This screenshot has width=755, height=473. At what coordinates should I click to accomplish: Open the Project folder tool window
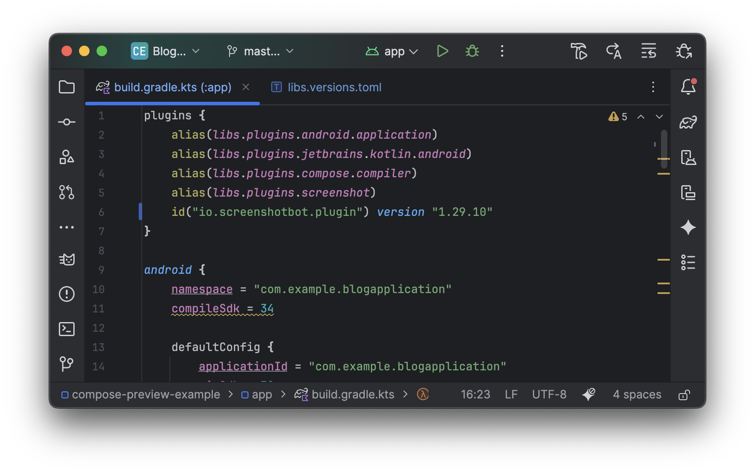click(x=67, y=87)
